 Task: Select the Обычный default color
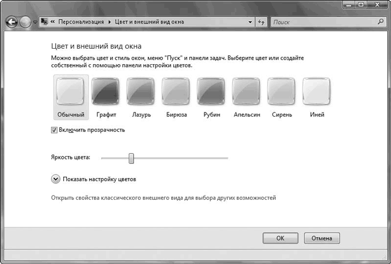(70, 92)
